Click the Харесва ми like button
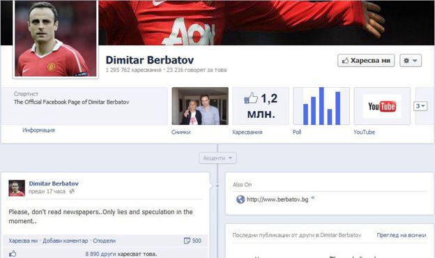 (x=366, y=61)
